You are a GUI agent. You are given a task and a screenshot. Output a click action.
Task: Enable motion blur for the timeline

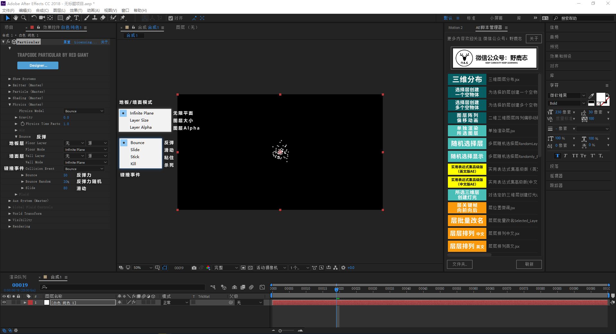tap(252, 287)
